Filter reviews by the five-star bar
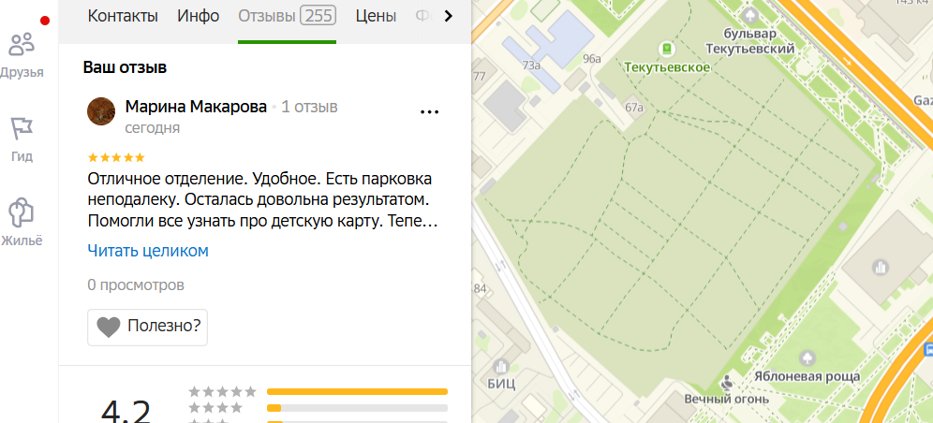The image size is (933, 423). point(357,391)
